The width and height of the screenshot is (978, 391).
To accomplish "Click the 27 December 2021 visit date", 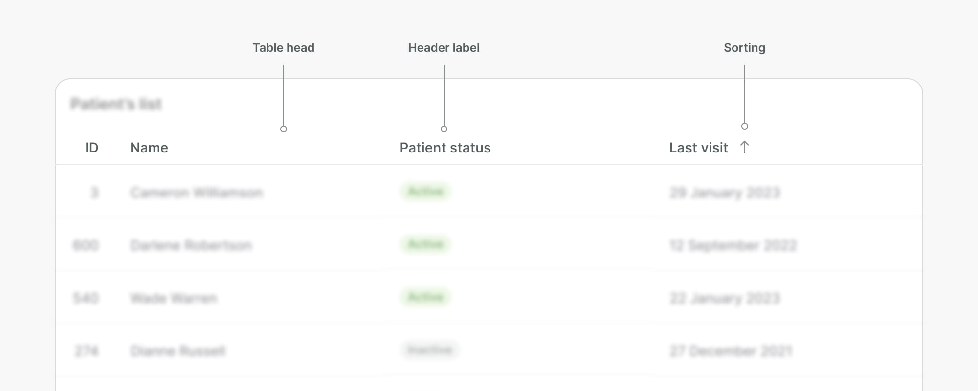I will pos(731,351).
